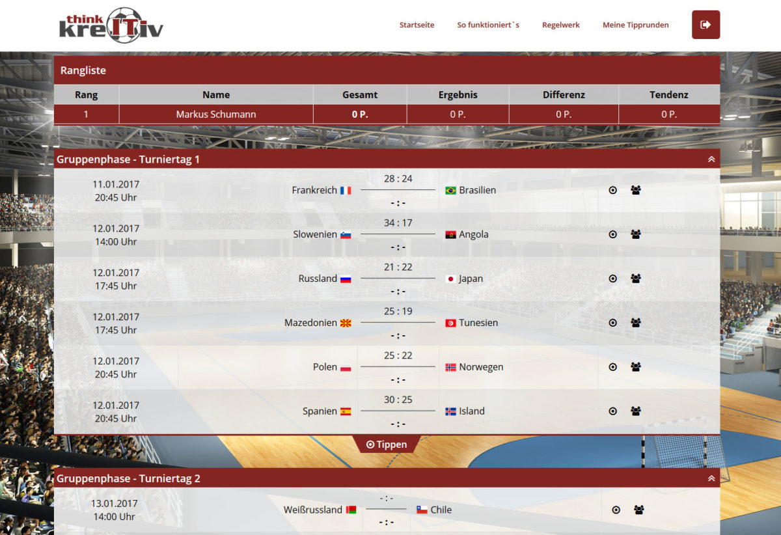
Task: Click the think kreITiv logo
Action: (111, 25)
